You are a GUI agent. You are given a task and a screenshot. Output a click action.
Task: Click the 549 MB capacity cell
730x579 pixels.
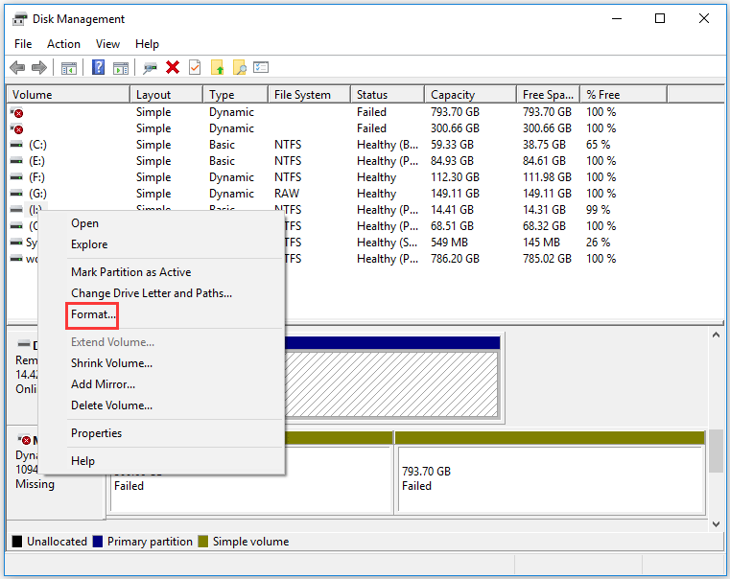449,243
